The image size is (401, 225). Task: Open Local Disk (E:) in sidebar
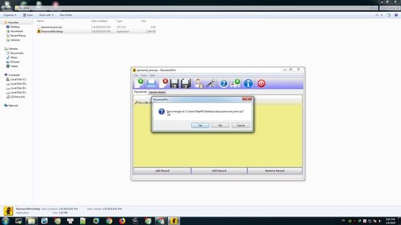pyautogui.click(x=18, y=88)
